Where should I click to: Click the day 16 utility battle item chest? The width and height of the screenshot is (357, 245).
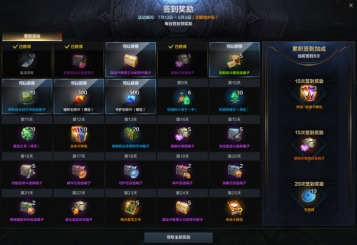pos(28,171)
